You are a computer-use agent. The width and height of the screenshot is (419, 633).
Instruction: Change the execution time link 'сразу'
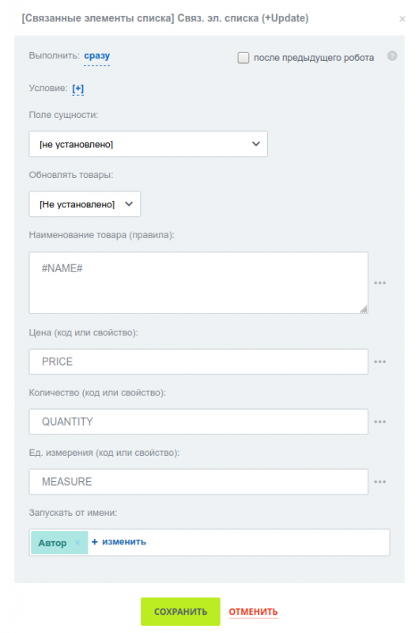pos(96,55)
